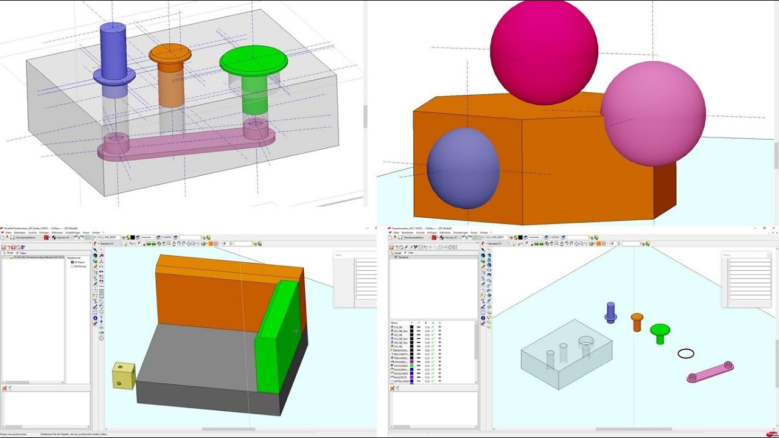The width and height of the screenshot is (779, 438).
Task: Click New document icon in Würfel Positionieren window
Action: click(2, 237)
